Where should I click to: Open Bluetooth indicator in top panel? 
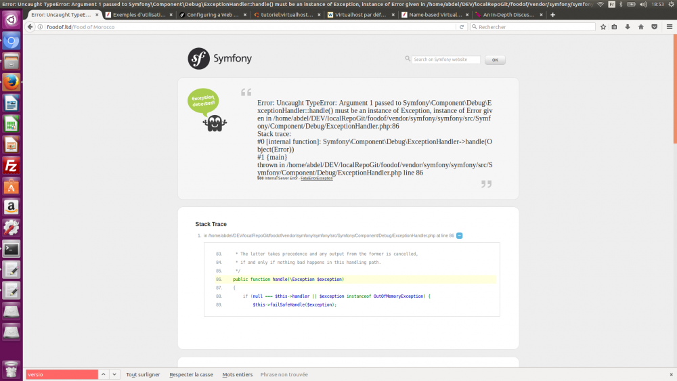coord(621,4)
